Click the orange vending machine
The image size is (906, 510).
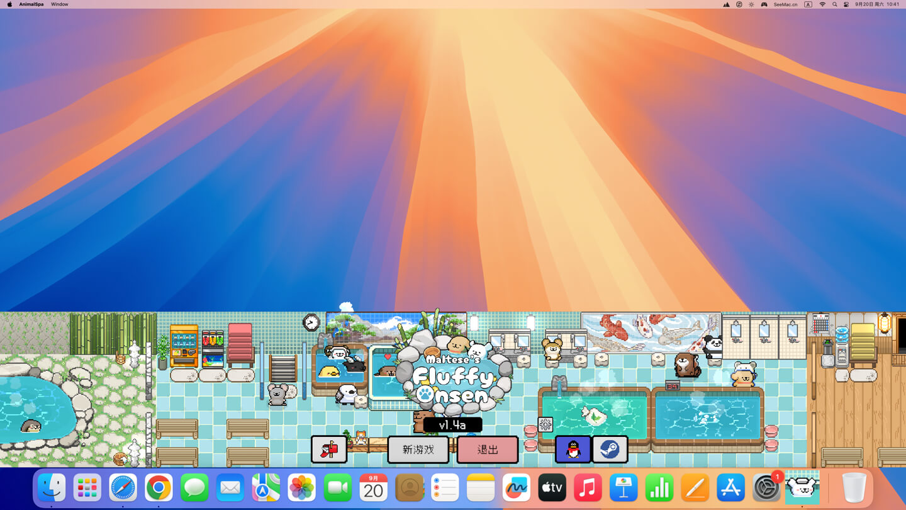click(184, 345)
